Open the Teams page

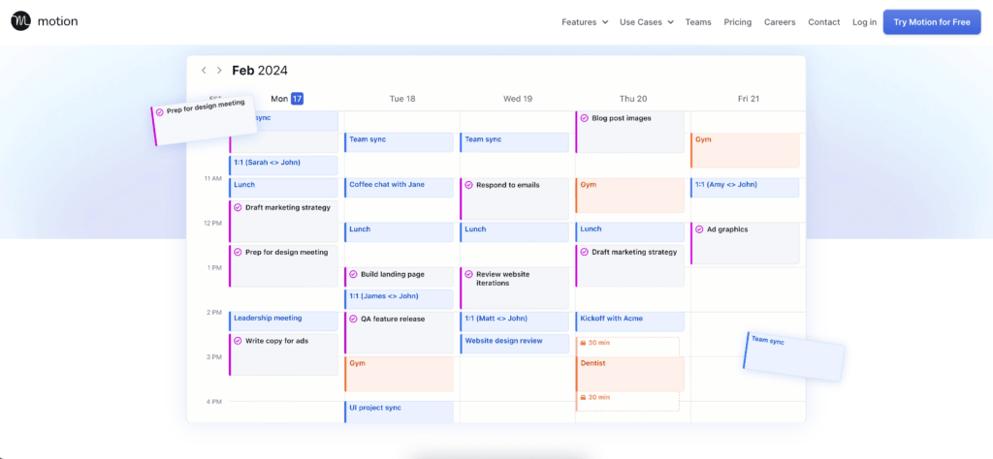coord(698,22)
